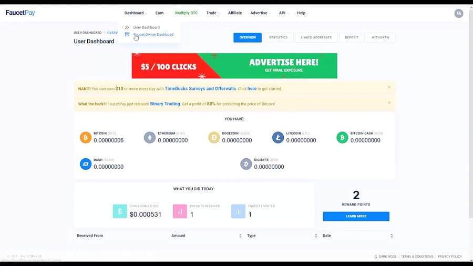The width and height of the screenshot is (473, 266).
Task: Switch to the Statistics tab
Action: (x=278, y=37)
